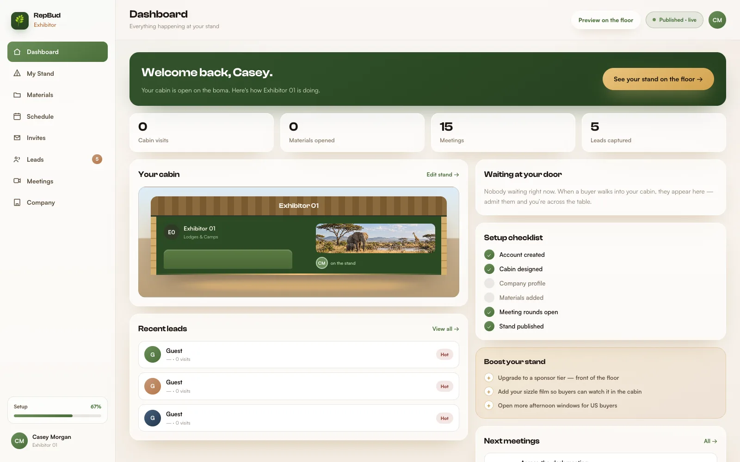Screen dimensions: 740x462
Task: Go to My Stand in sidebar
Action: click(57, 73)
